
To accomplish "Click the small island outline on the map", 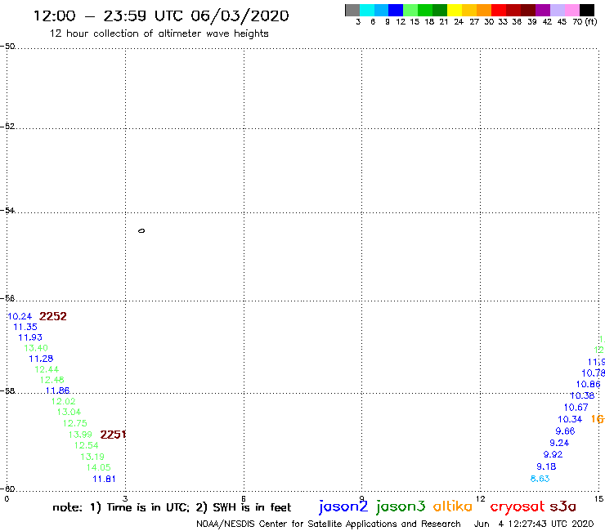I will click(x=141, y=231).
